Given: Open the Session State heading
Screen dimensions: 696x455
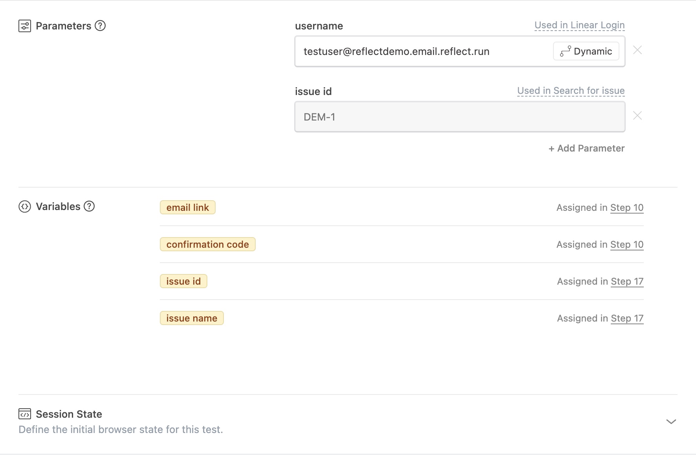Looking at the screenshot, I should point(69,414).
